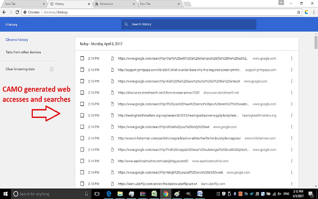318x199 pixels.
Task: Open the three-dot menu for the uberflip entry
Action: point(292,184)
